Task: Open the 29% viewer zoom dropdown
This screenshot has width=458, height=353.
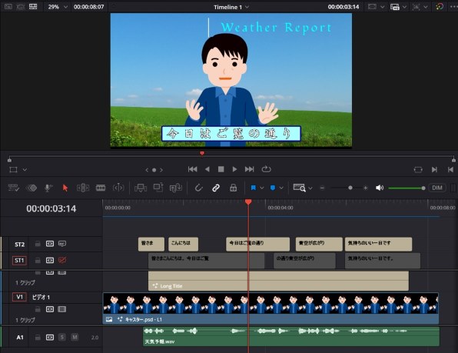Action: pyautogui.click(x=65, y=7)
